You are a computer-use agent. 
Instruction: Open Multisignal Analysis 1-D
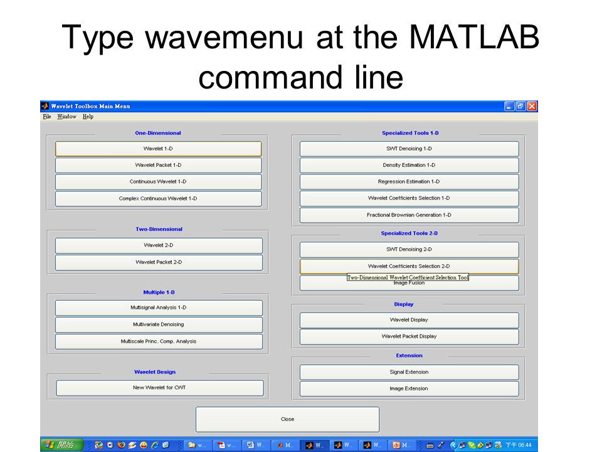(x=159, y=308)
